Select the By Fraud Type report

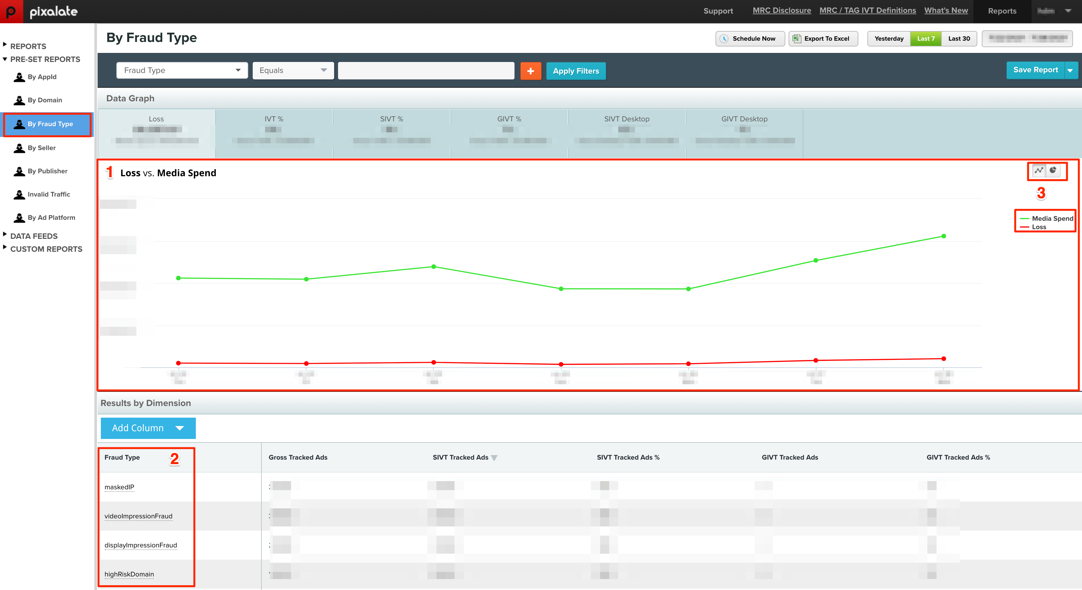click(48, 124)
